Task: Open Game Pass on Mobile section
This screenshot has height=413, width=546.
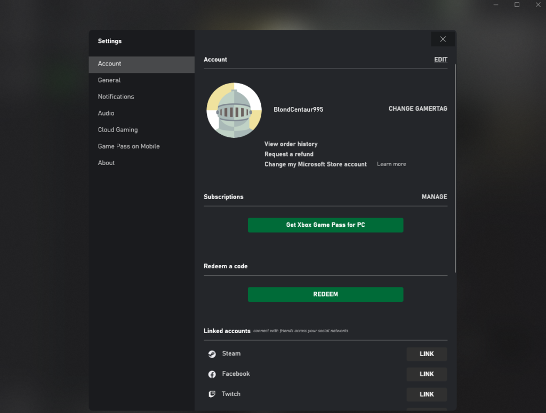Action: click(141, 146)
